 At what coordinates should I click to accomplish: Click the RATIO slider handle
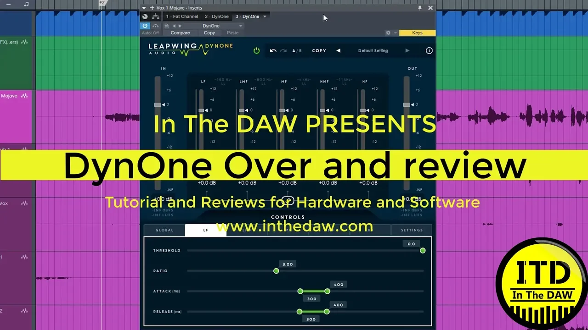tap(276, 271)
